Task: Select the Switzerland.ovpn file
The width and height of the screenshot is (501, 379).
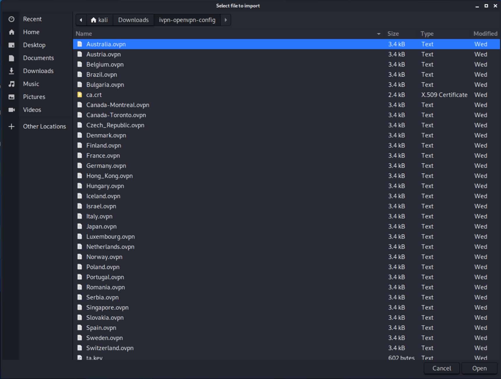Action: click(x=286, y=348)
